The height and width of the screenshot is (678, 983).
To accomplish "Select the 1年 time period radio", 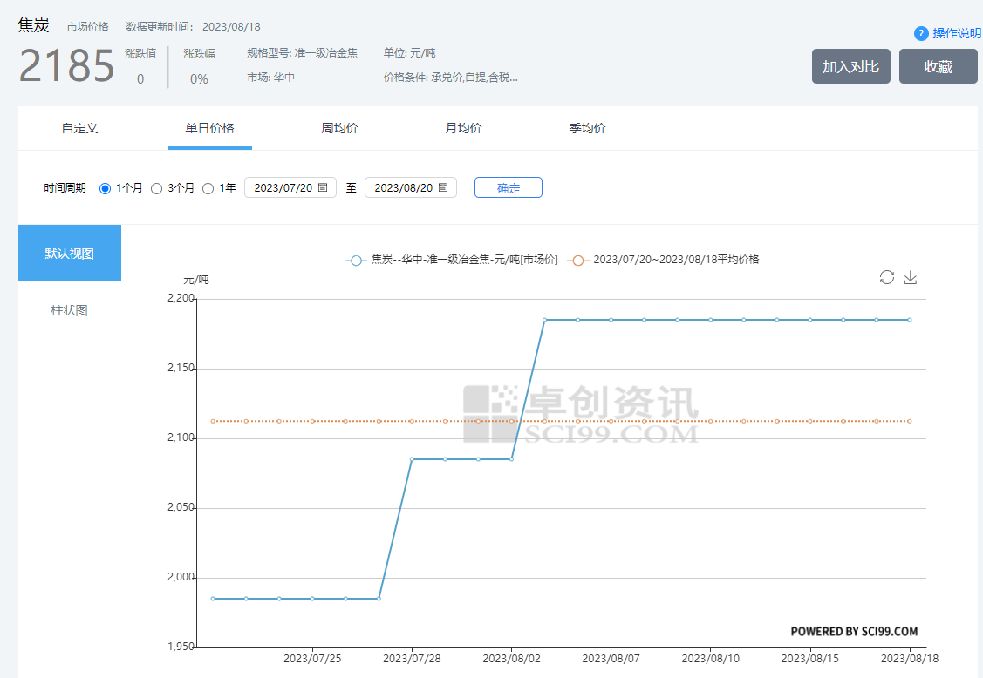I will point(208,187).
